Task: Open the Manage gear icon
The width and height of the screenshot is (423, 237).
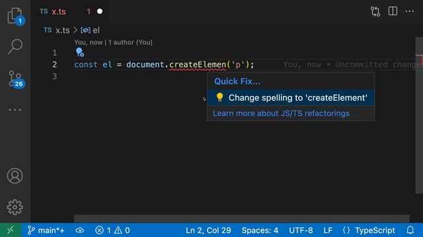Action: tap(15, 207)
